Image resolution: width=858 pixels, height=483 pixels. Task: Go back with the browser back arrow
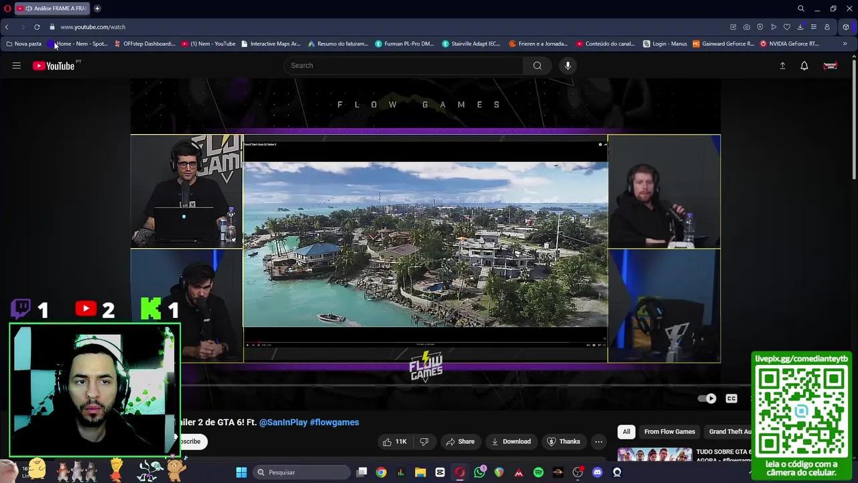pyautogui.click(x=7, y=27)
